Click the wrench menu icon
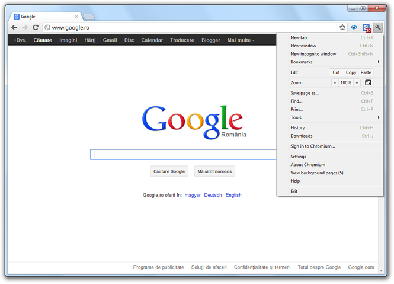394x284 pixels. [x=377, y=27]
